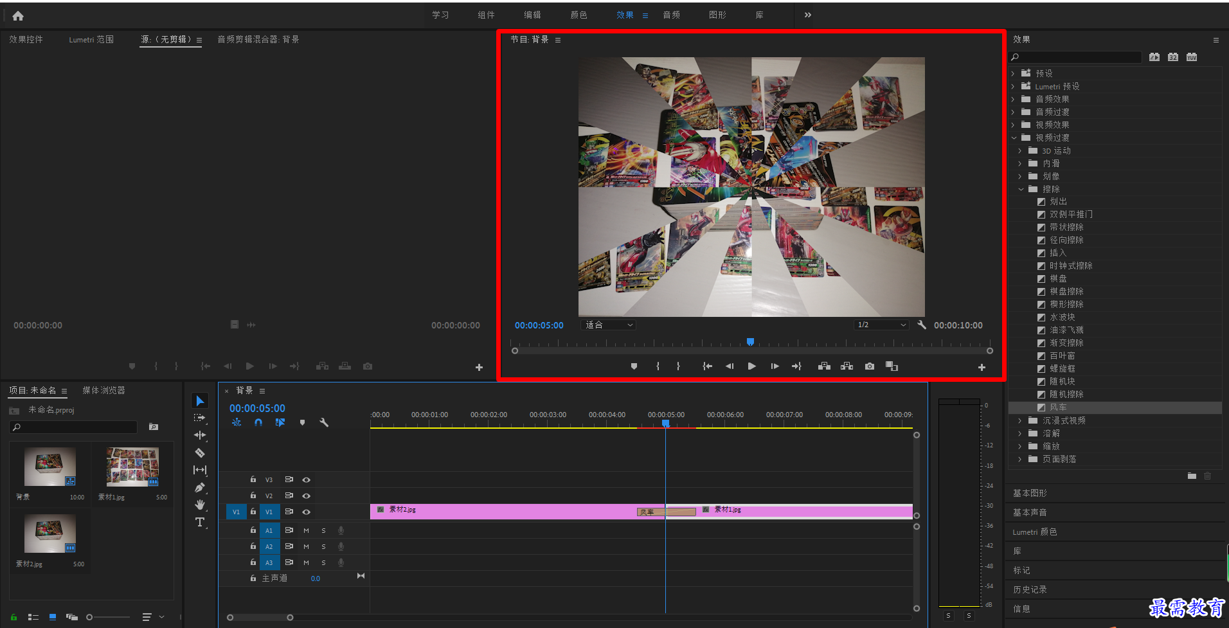
Task: Open program monitor settings wrench
Action: tap(922, 325)
